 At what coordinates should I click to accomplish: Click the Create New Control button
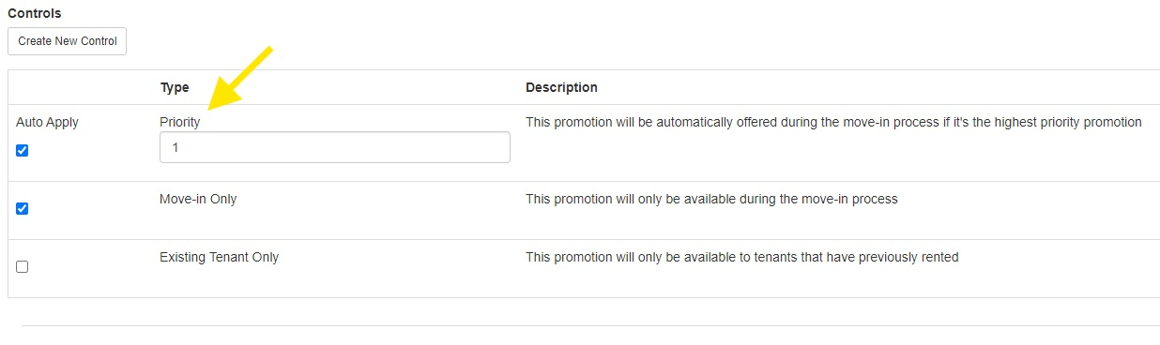coord(67,41)
